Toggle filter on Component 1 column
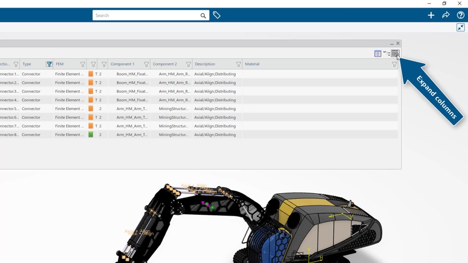Image resolution: width=468 pixels, height=263 pixels. click(x=146, y=64)
